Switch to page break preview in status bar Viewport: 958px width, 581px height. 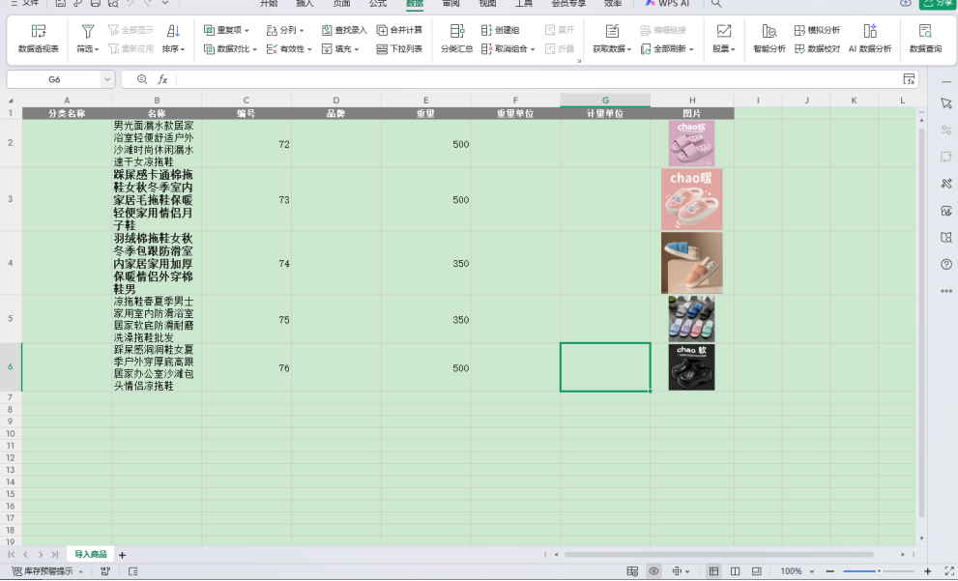[x=756, y=571]
